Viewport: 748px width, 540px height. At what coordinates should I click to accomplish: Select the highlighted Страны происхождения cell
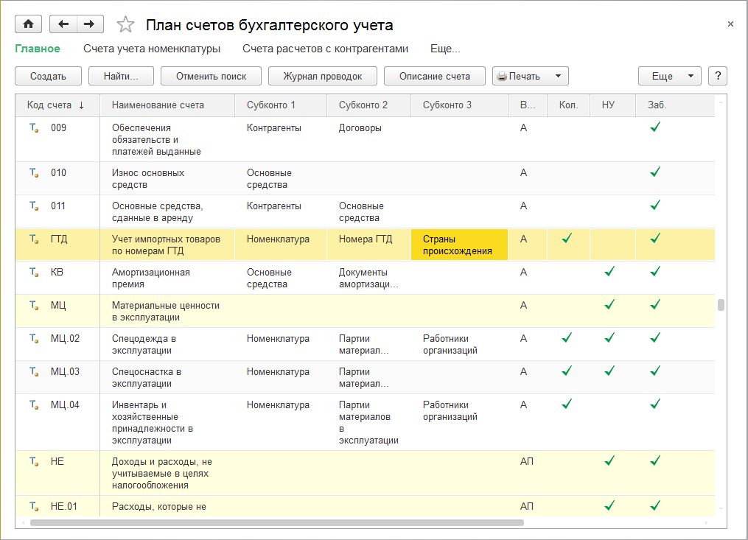(x=458, y=245)
